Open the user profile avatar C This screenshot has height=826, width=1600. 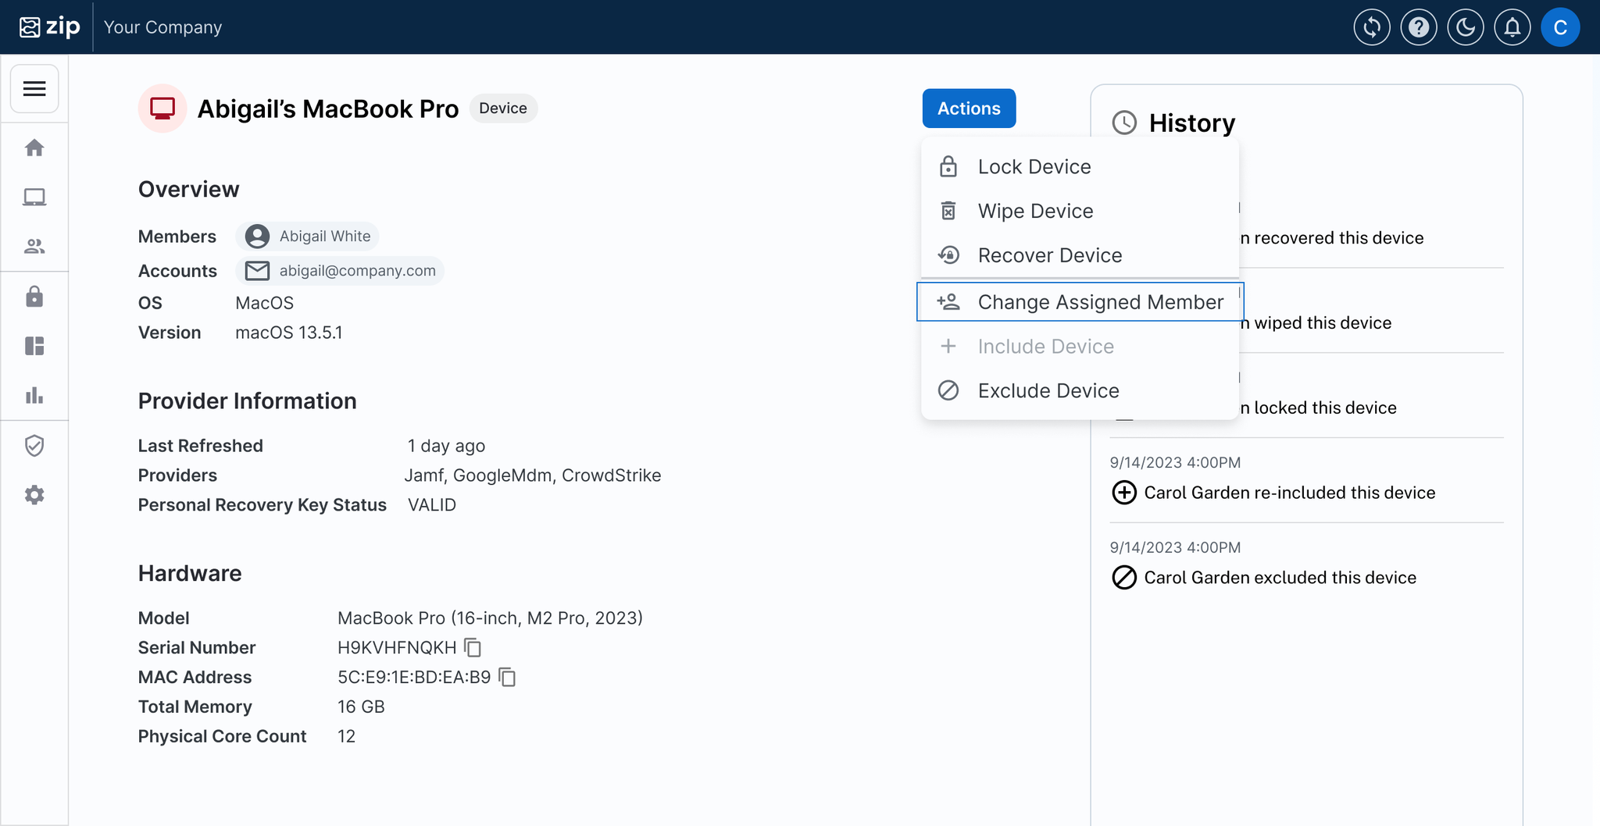pyautogui.click(x=1559, y=28)
